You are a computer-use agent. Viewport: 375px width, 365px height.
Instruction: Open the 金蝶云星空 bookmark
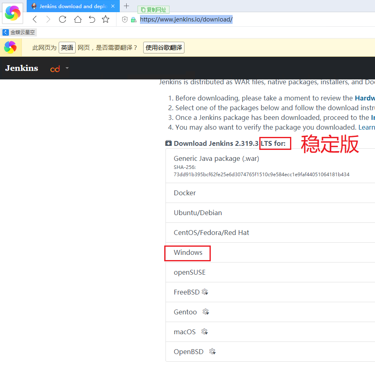[19, 32]
